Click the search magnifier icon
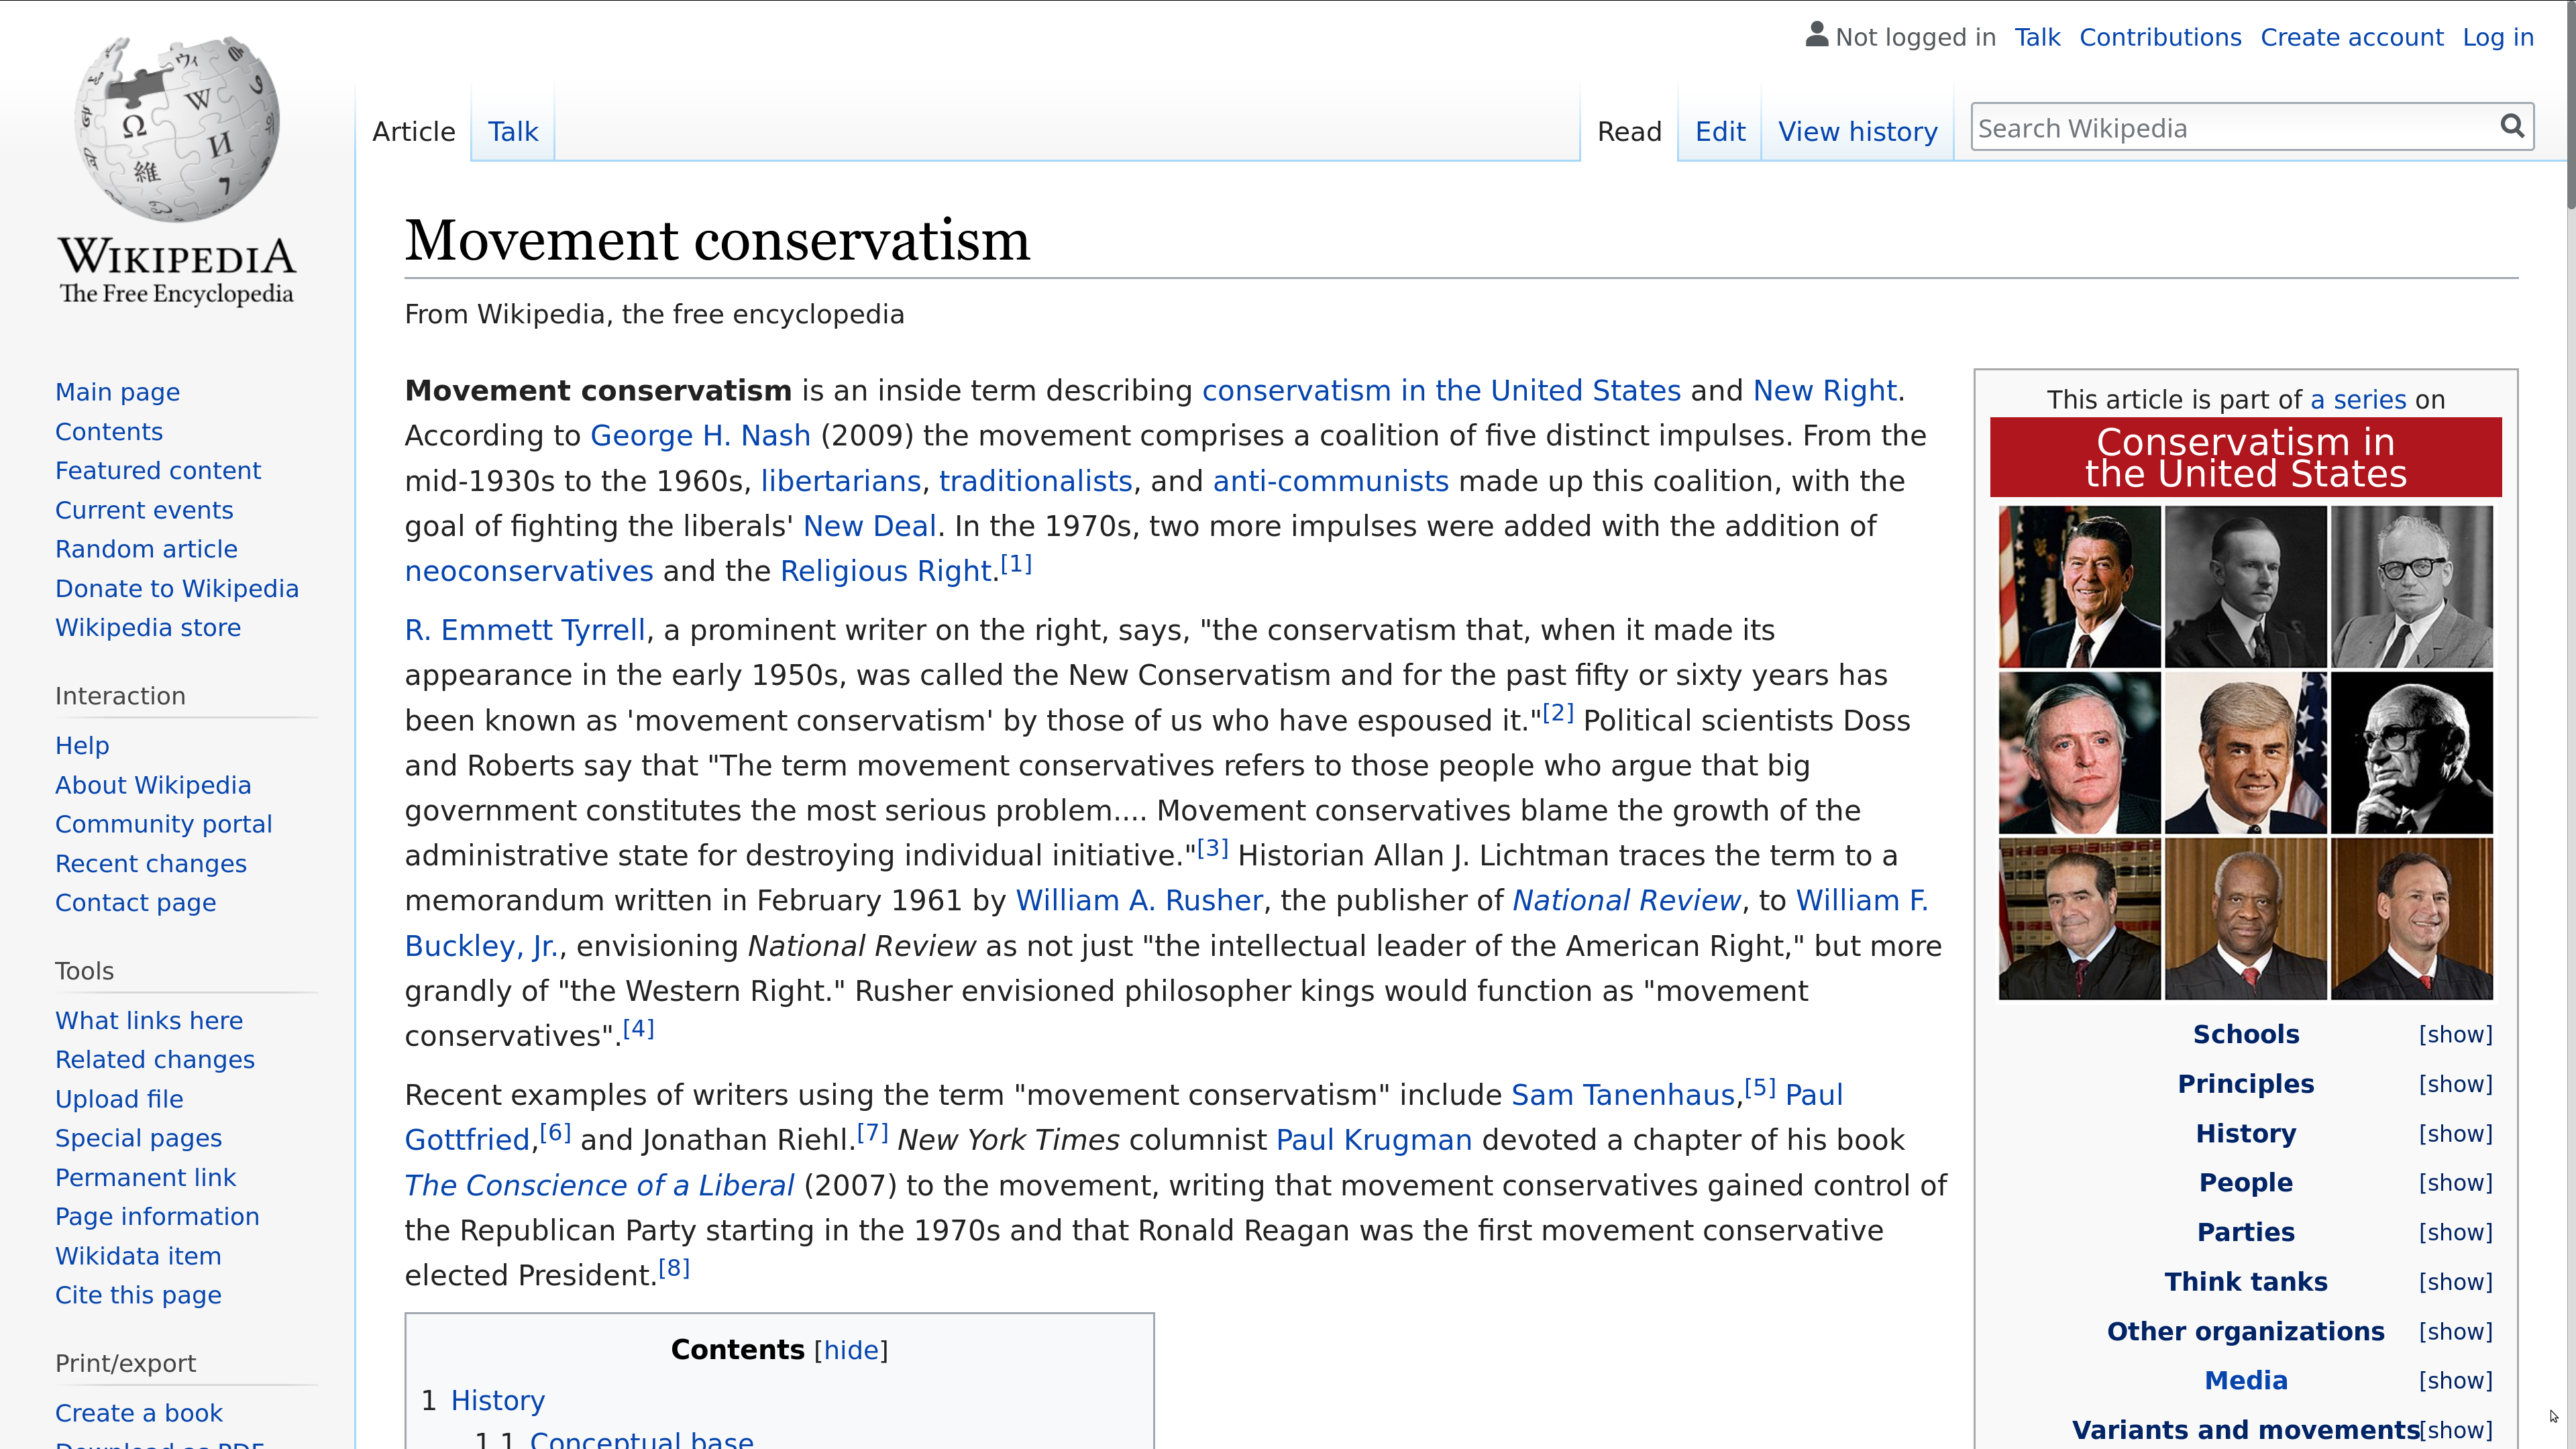 pos(2512,126)
